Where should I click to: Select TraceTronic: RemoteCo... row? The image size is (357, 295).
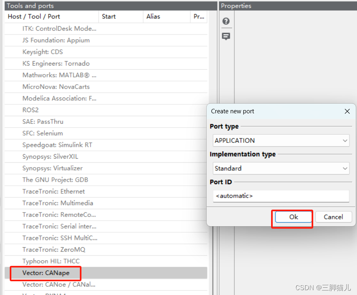pos(106,215)
